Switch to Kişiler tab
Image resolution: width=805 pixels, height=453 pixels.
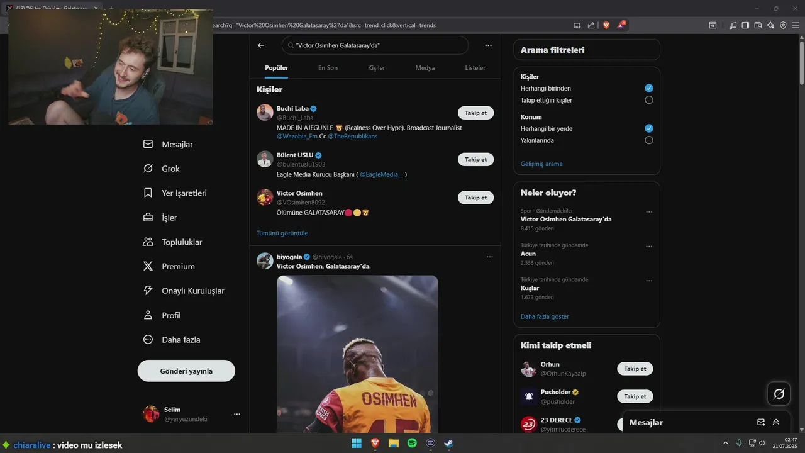tap(377, 68)
